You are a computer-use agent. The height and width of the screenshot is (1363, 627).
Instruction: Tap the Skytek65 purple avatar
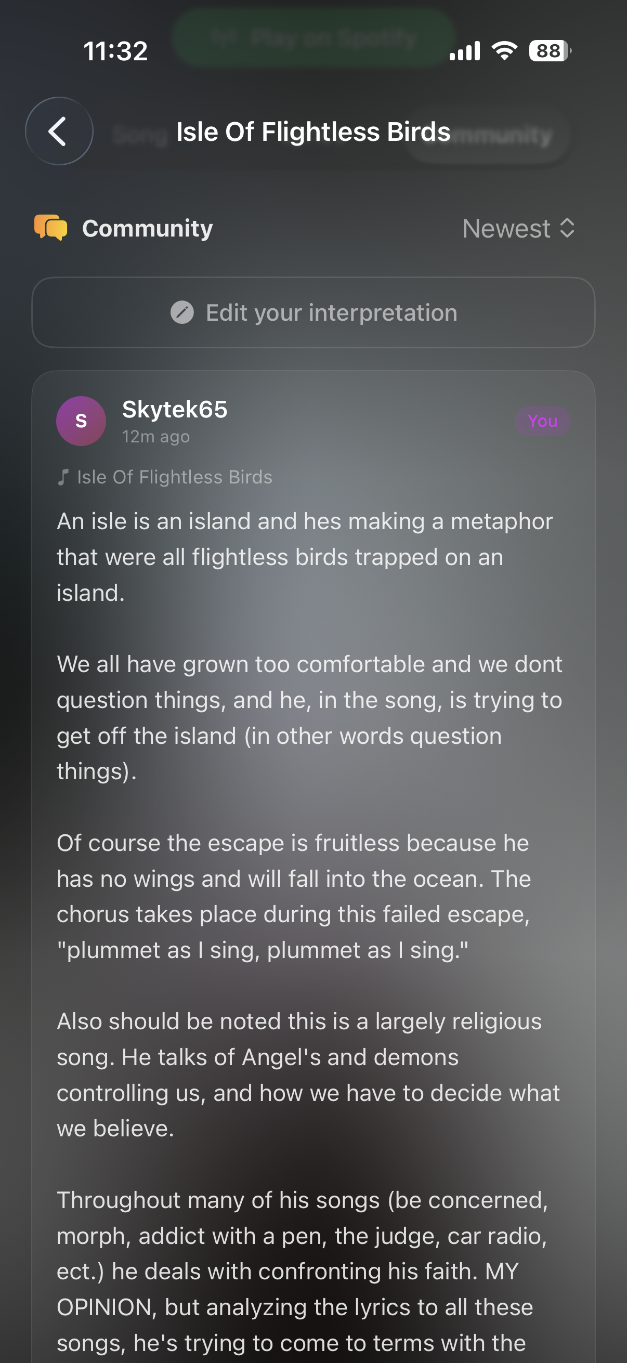coord(81,421)
